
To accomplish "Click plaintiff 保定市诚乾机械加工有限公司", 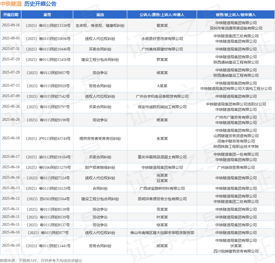I will [x=162, y=107].
